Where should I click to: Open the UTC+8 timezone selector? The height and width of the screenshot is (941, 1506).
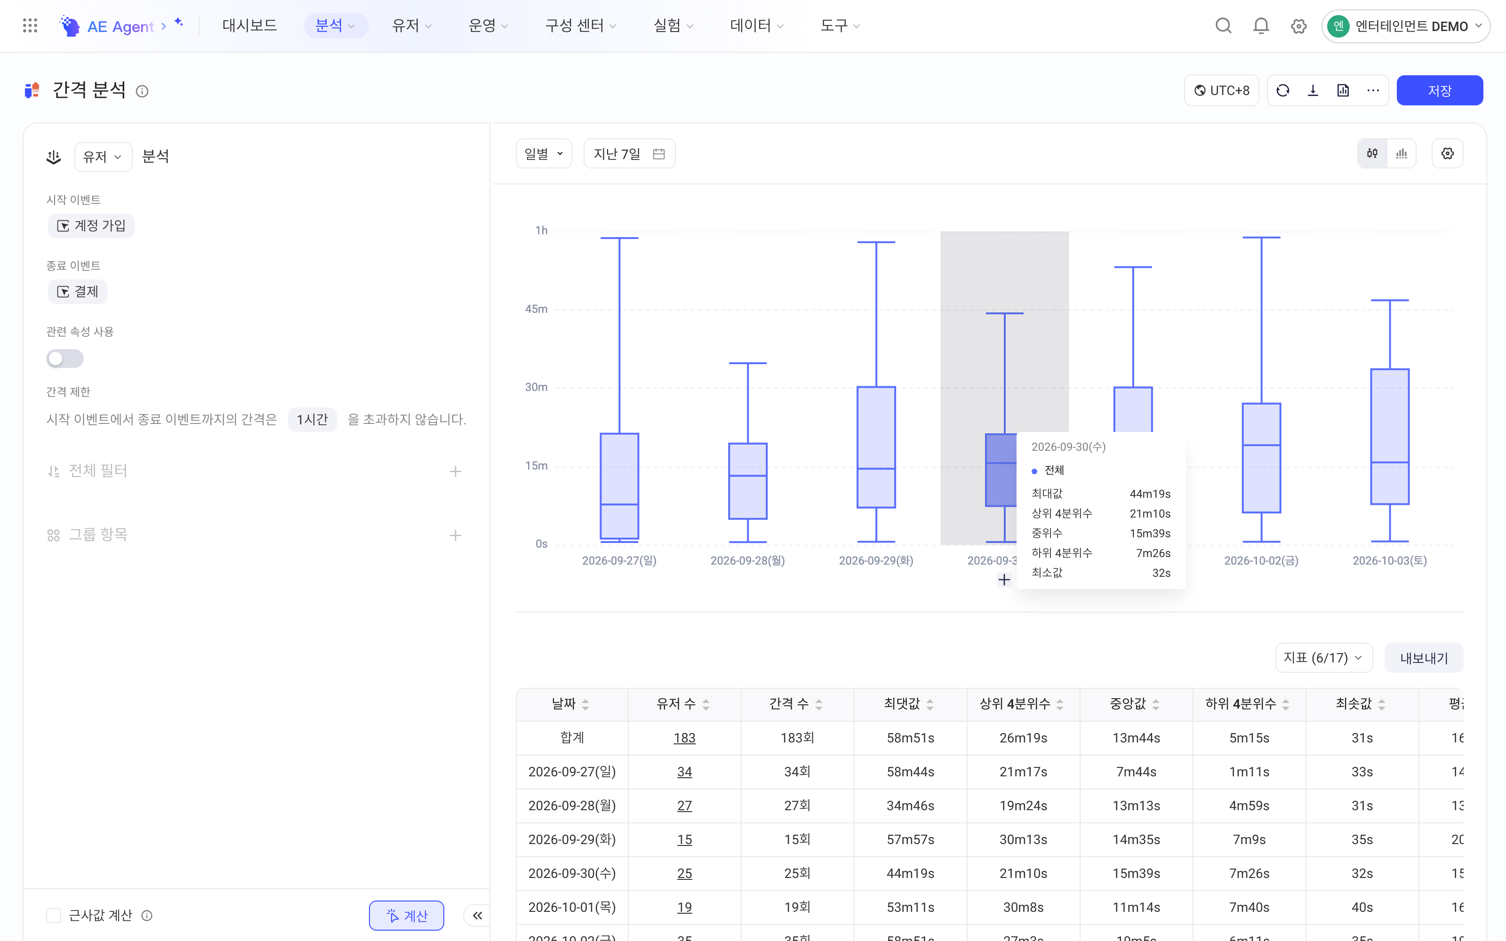tap(1222, 91)
